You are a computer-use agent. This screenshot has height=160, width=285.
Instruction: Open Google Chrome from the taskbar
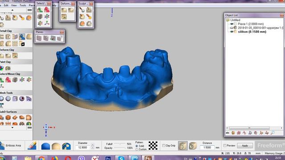click(41, 158)
